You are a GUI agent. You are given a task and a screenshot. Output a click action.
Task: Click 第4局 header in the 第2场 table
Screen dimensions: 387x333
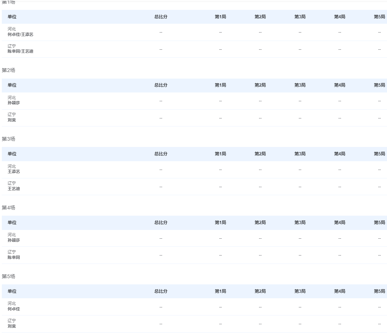point(339,85)
